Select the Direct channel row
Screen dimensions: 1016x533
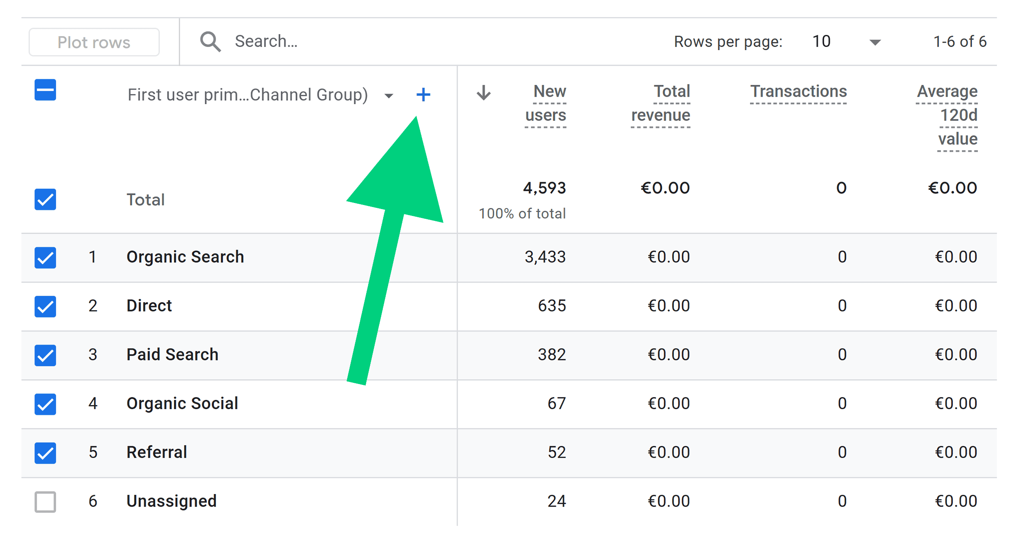tap(149, 306)
